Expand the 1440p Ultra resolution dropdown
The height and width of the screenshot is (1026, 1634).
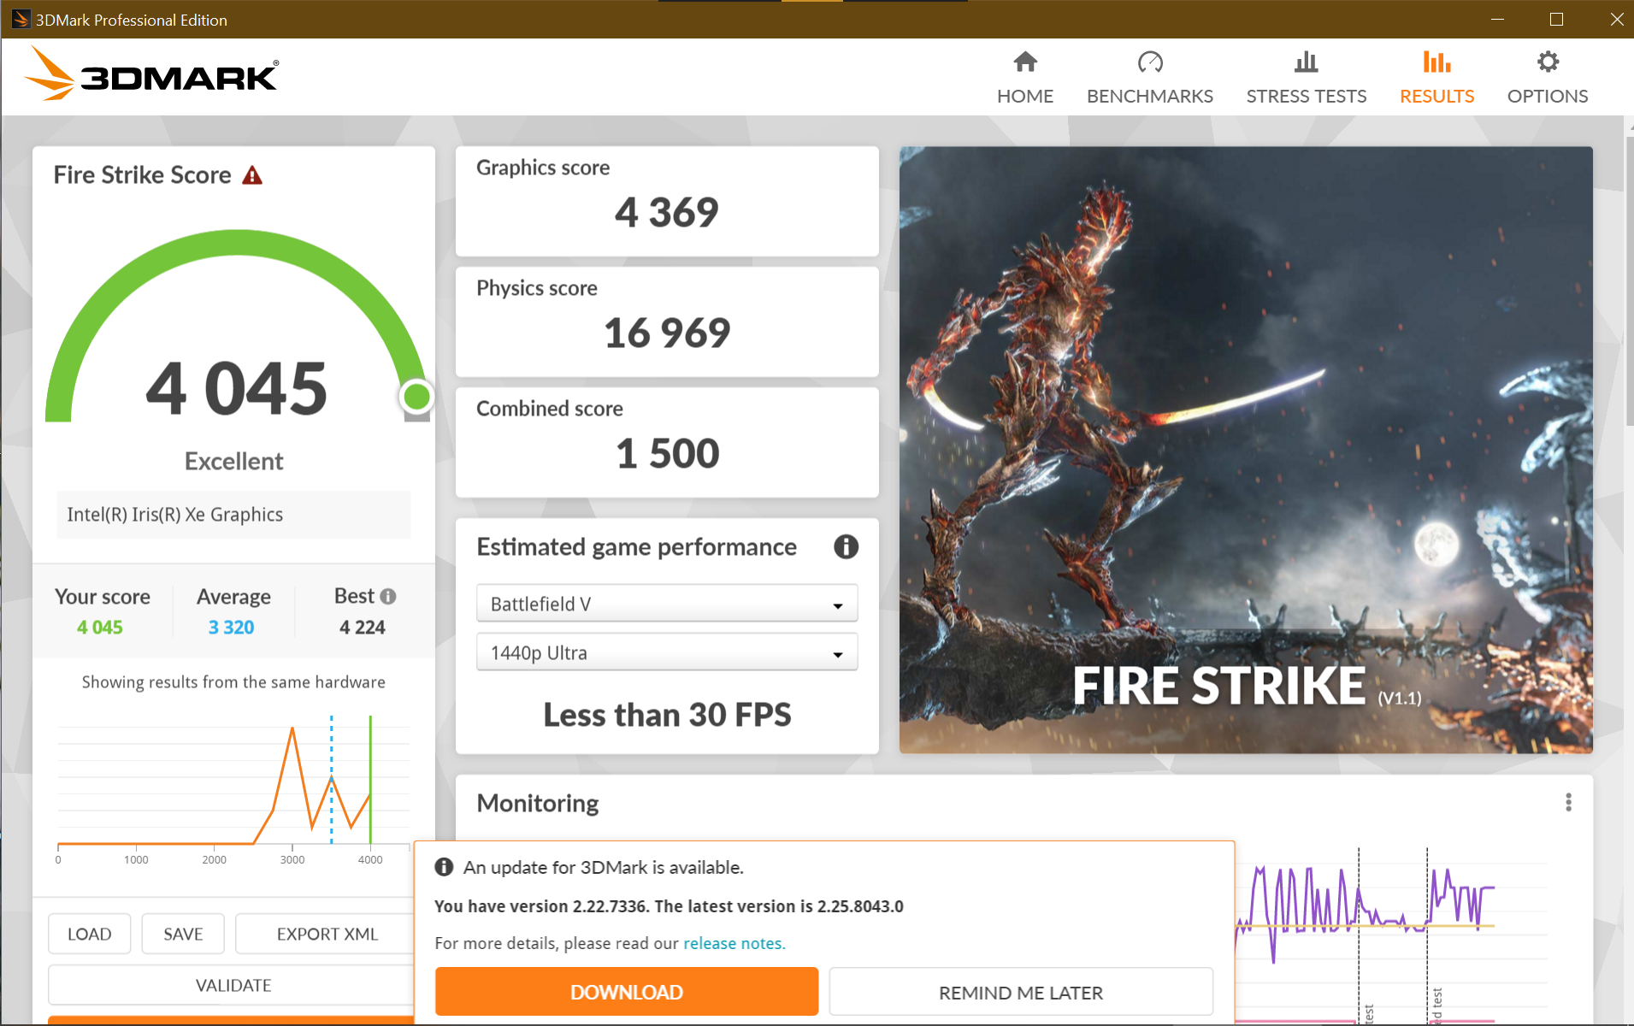(x=667, y=652)
